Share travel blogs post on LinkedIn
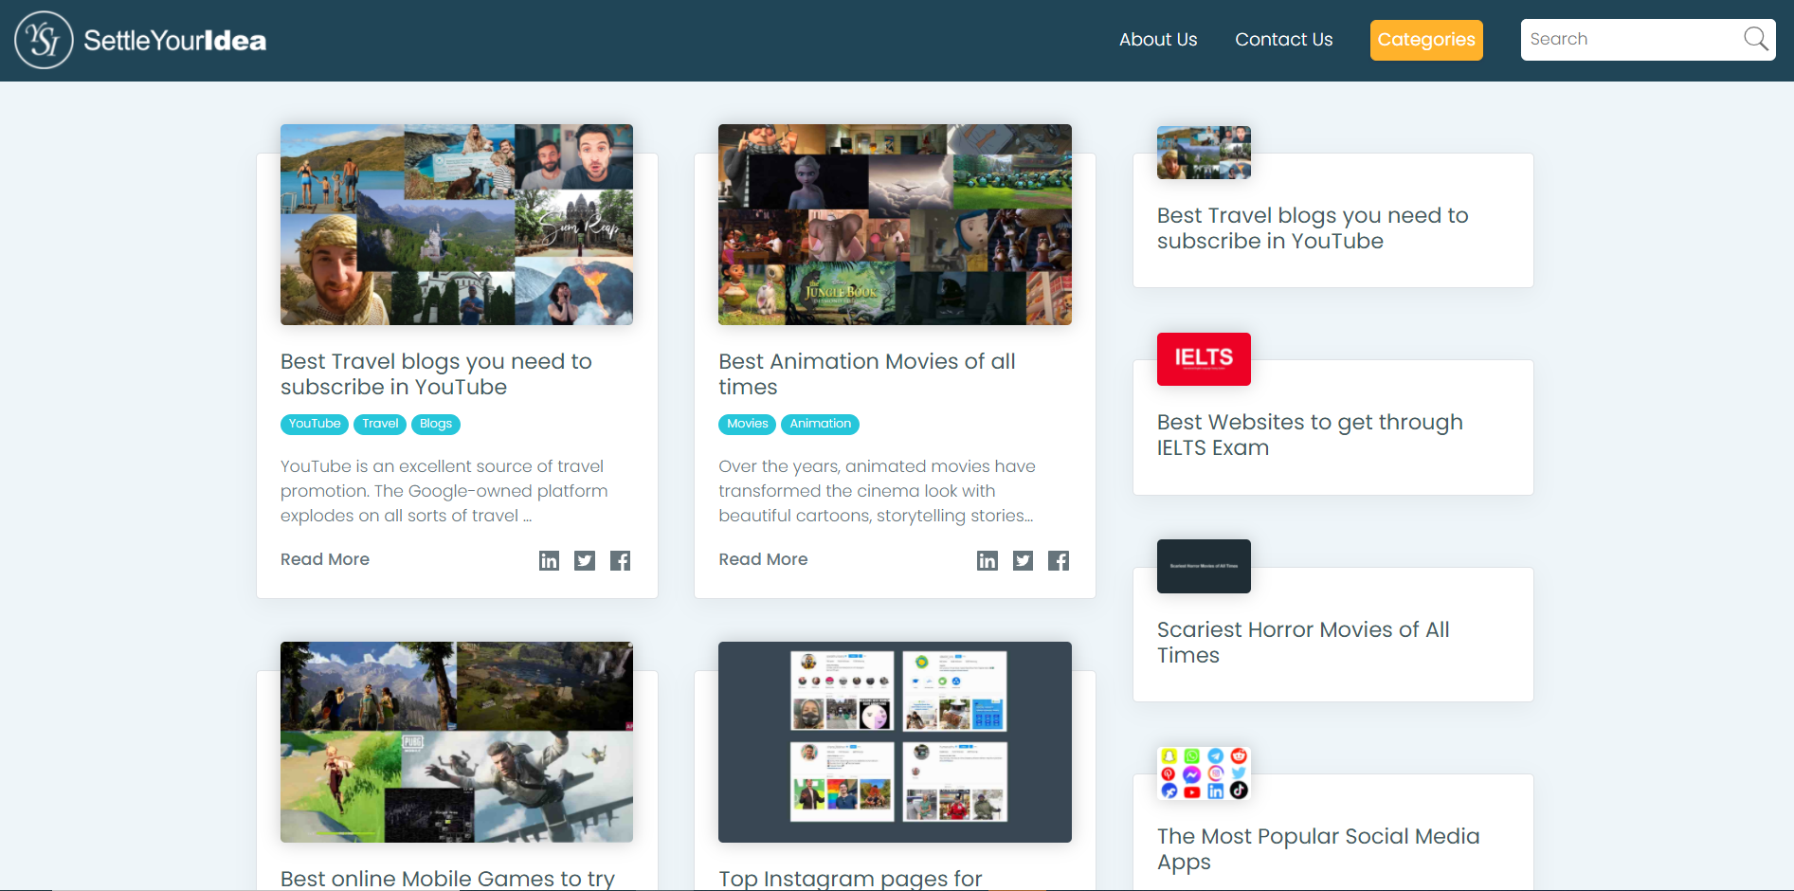 click(x=549, y=561)
